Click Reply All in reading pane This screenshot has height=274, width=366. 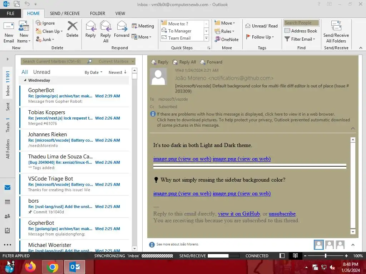coord(184,62)
